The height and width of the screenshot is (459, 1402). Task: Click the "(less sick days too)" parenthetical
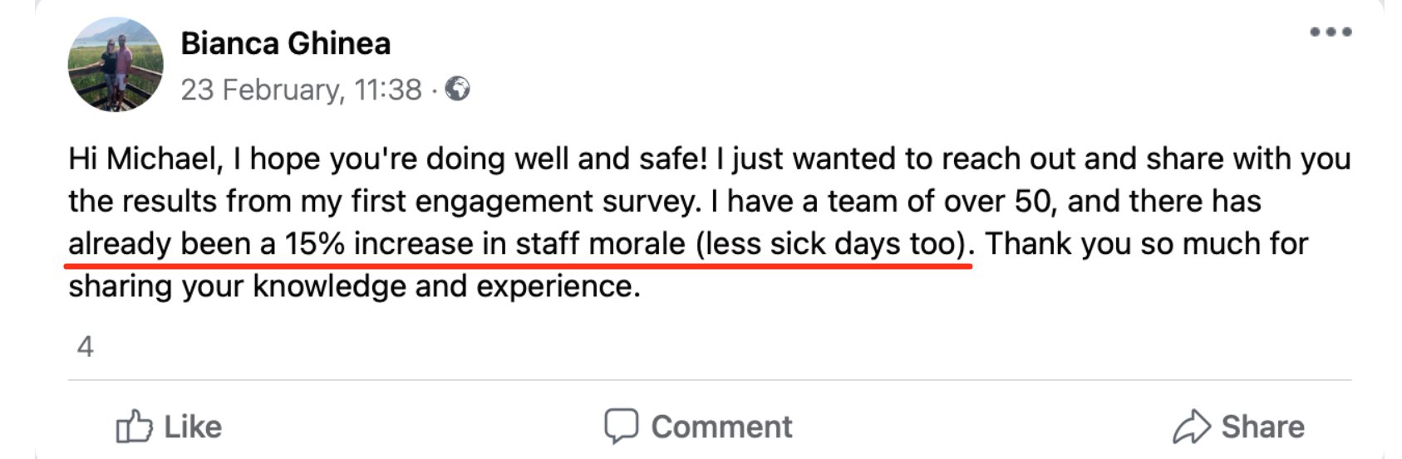[834, 244]
